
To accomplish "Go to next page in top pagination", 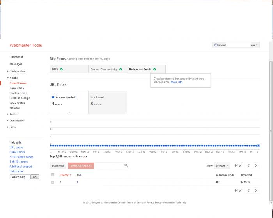I will (x=256, y=165).
